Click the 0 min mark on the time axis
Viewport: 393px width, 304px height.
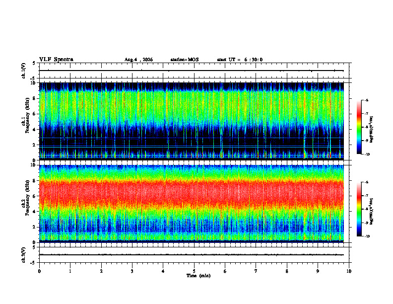coord(39,271)
